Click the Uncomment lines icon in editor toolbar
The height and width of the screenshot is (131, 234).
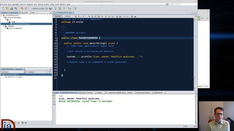tap(135, 16)
